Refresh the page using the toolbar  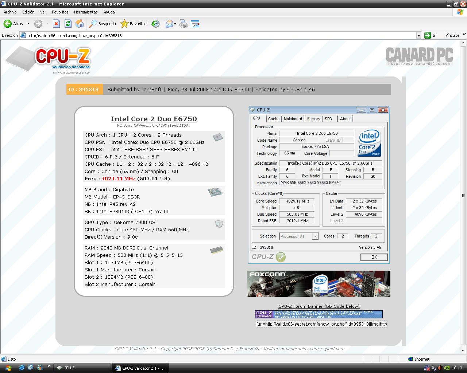pos(68,24)
